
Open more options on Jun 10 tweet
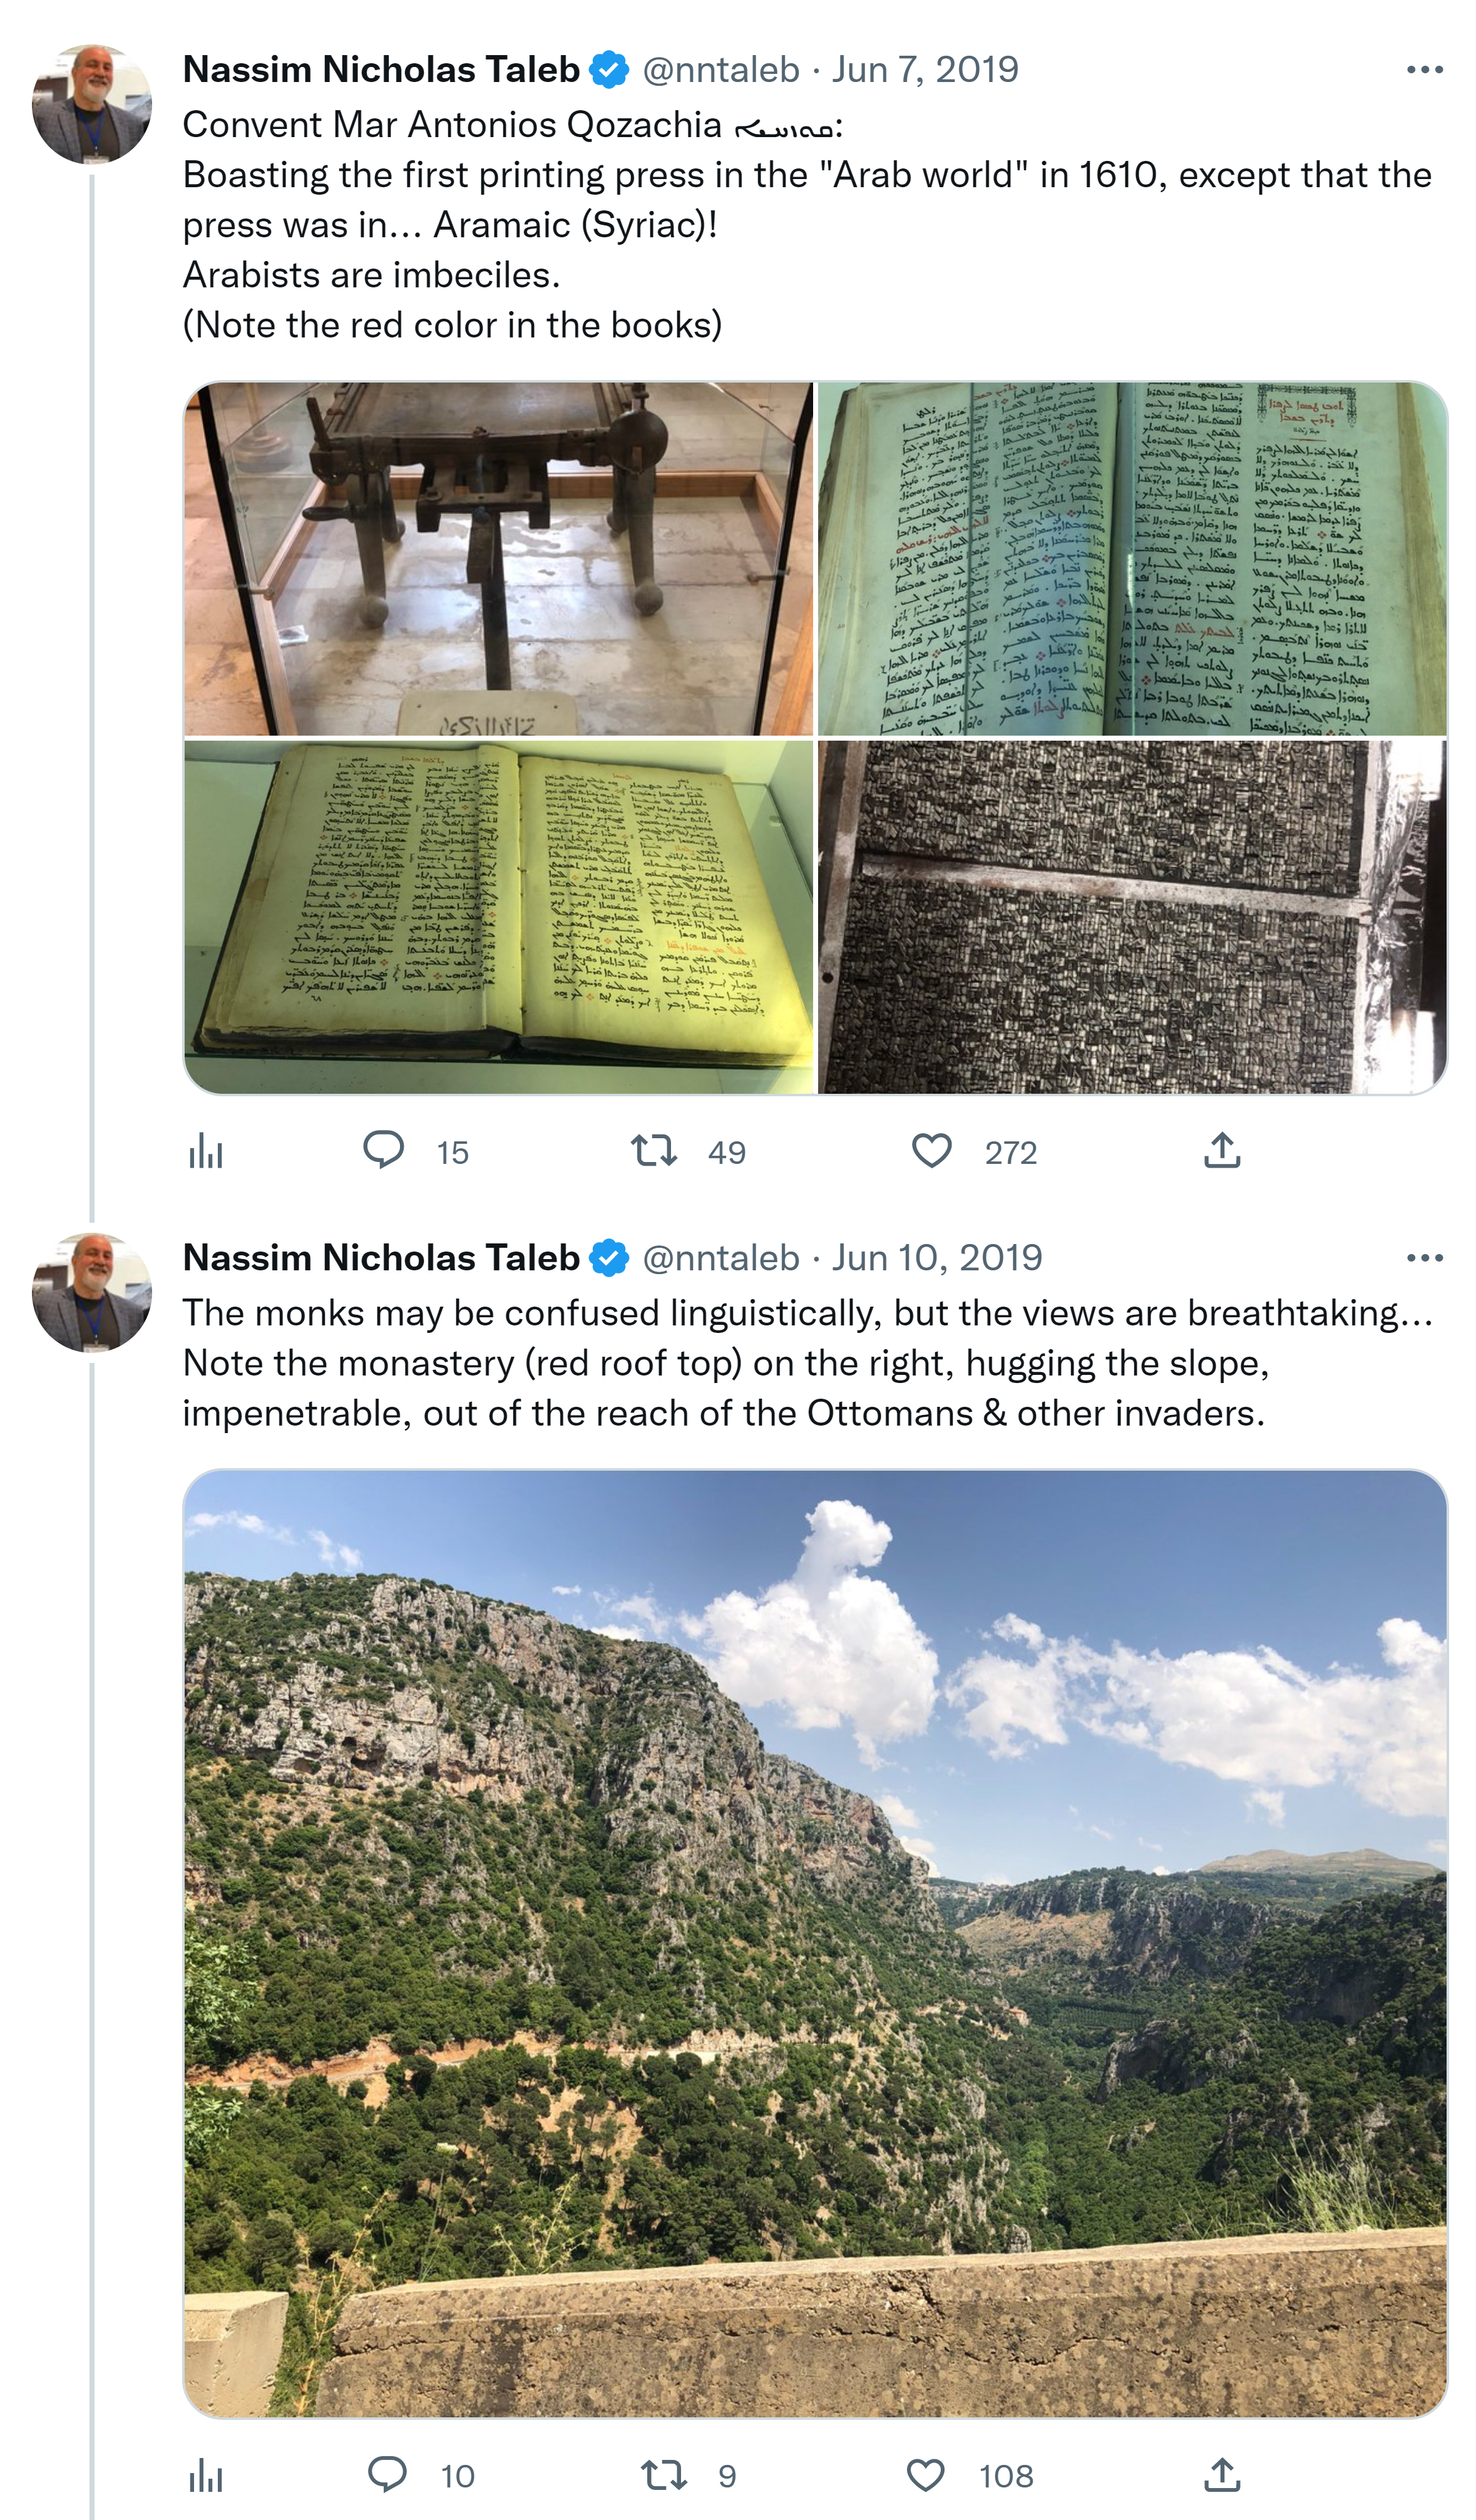1424,1258
